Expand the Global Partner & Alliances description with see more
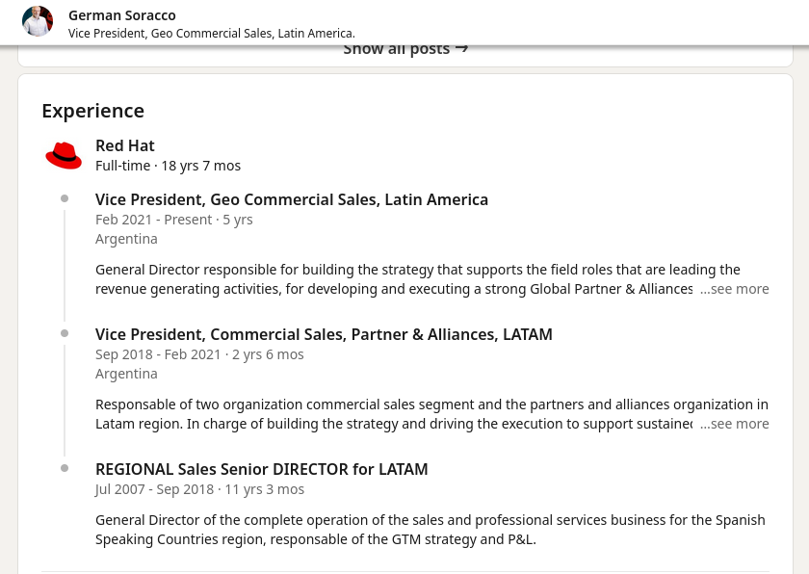The image size is (809, 574). 735,289
